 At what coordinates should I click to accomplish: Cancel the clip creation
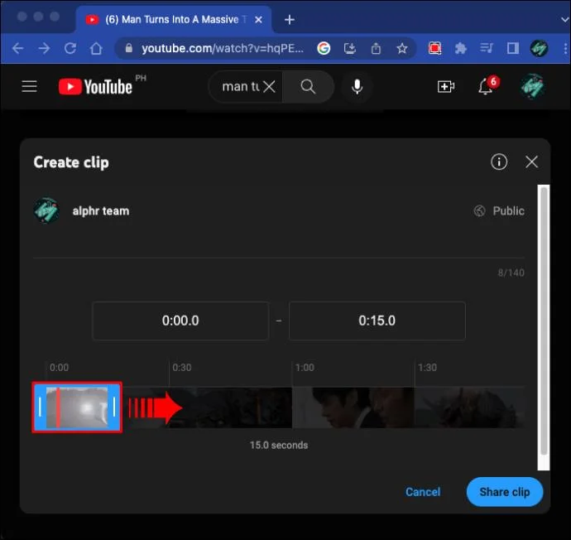[423, 492]
